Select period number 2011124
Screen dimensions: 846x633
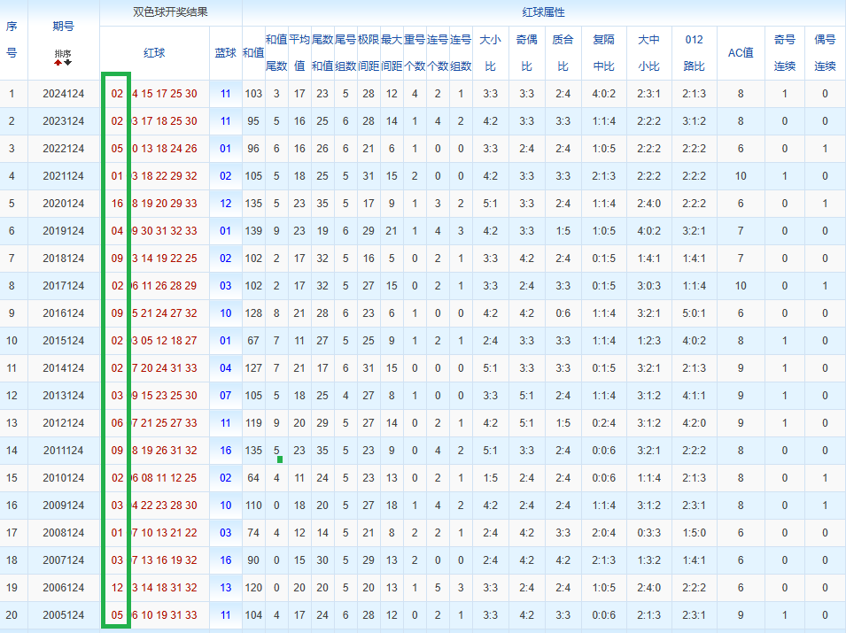tap(63, 452)
